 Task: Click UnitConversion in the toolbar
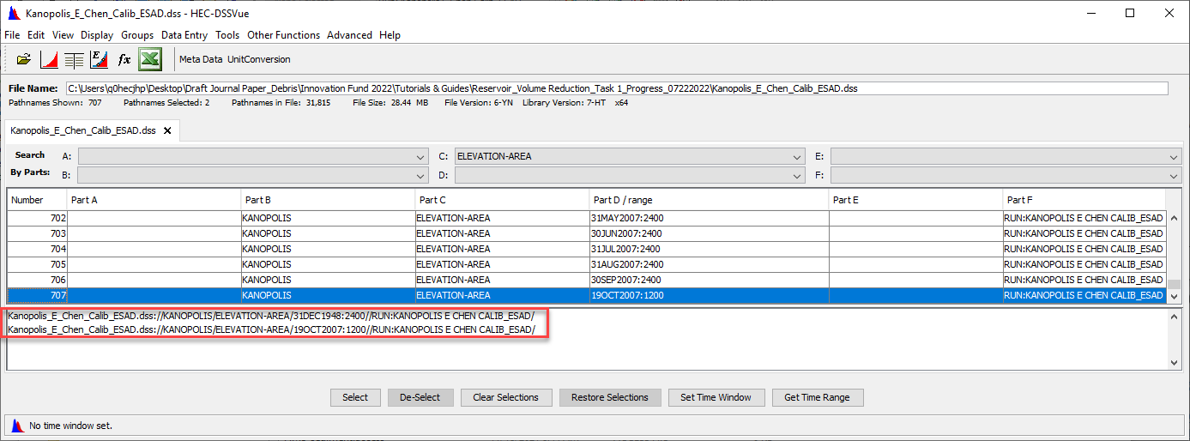tap(259, 59)
